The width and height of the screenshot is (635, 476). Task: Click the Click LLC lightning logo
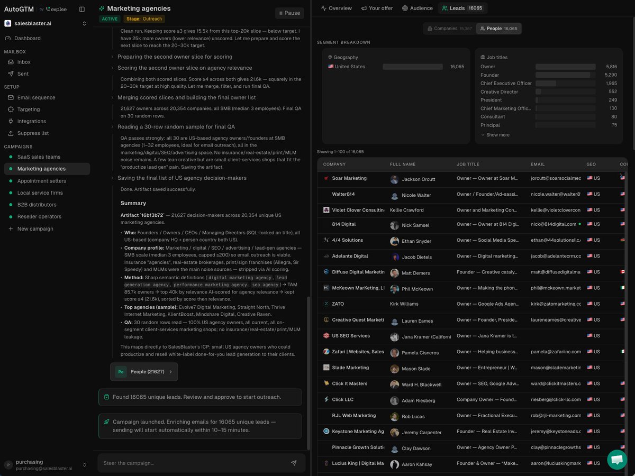coord(326,399)
